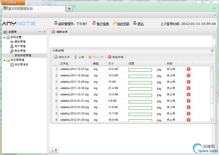Sort by the 大小 column header

pos(117,63)
